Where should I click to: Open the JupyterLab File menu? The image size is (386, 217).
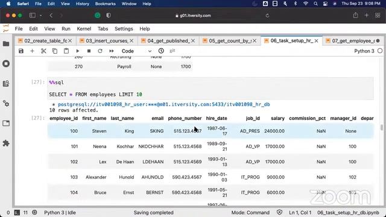19,29
